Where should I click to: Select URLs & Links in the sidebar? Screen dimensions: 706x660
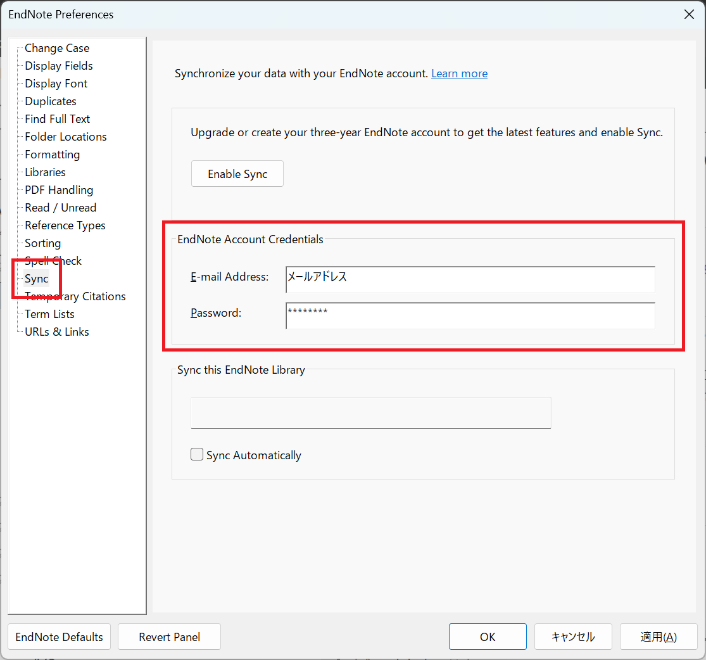[56, 332]
